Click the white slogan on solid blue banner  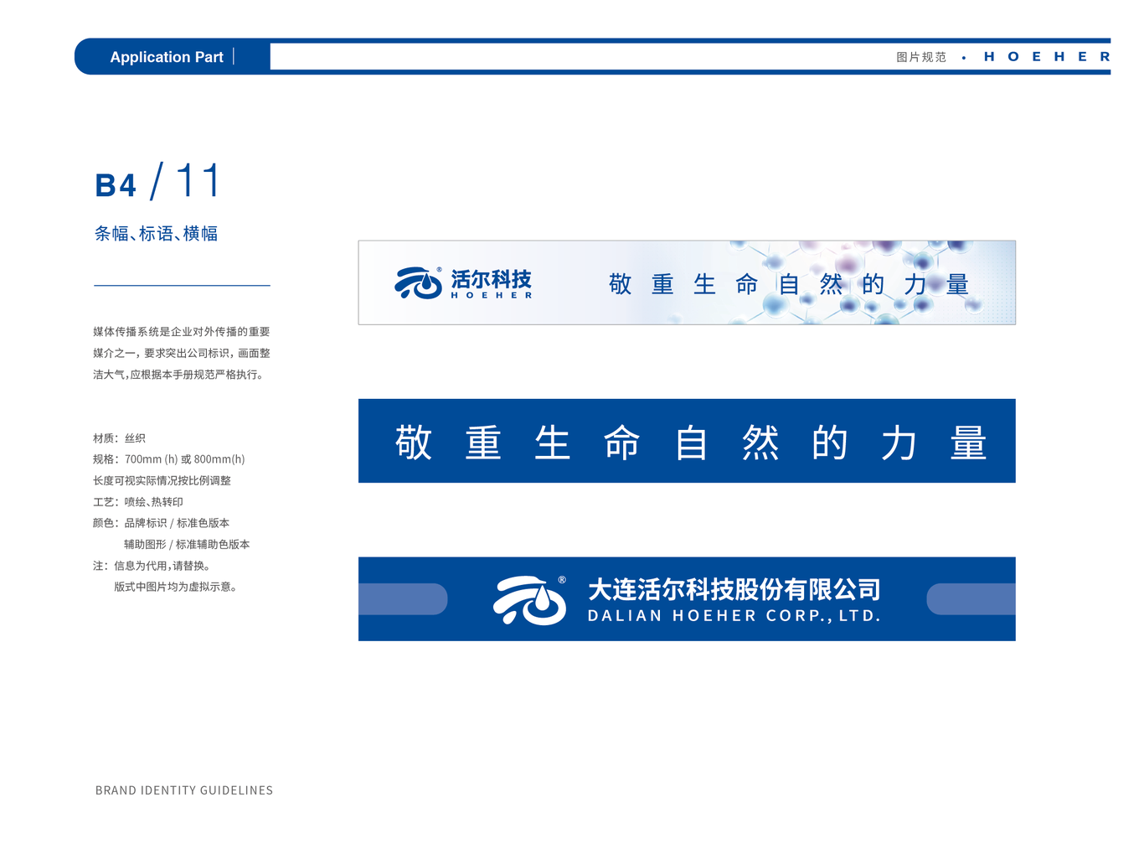(x=691, y=443)
